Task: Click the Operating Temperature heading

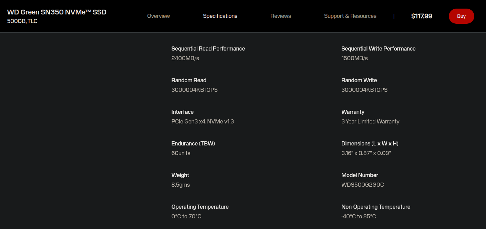Action: pos(200,207)
